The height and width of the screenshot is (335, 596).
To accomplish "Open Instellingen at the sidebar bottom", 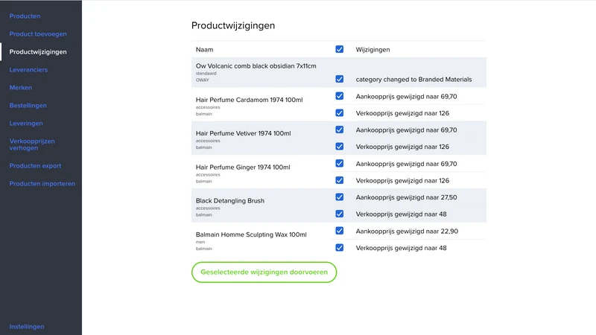I will (27, 326).
